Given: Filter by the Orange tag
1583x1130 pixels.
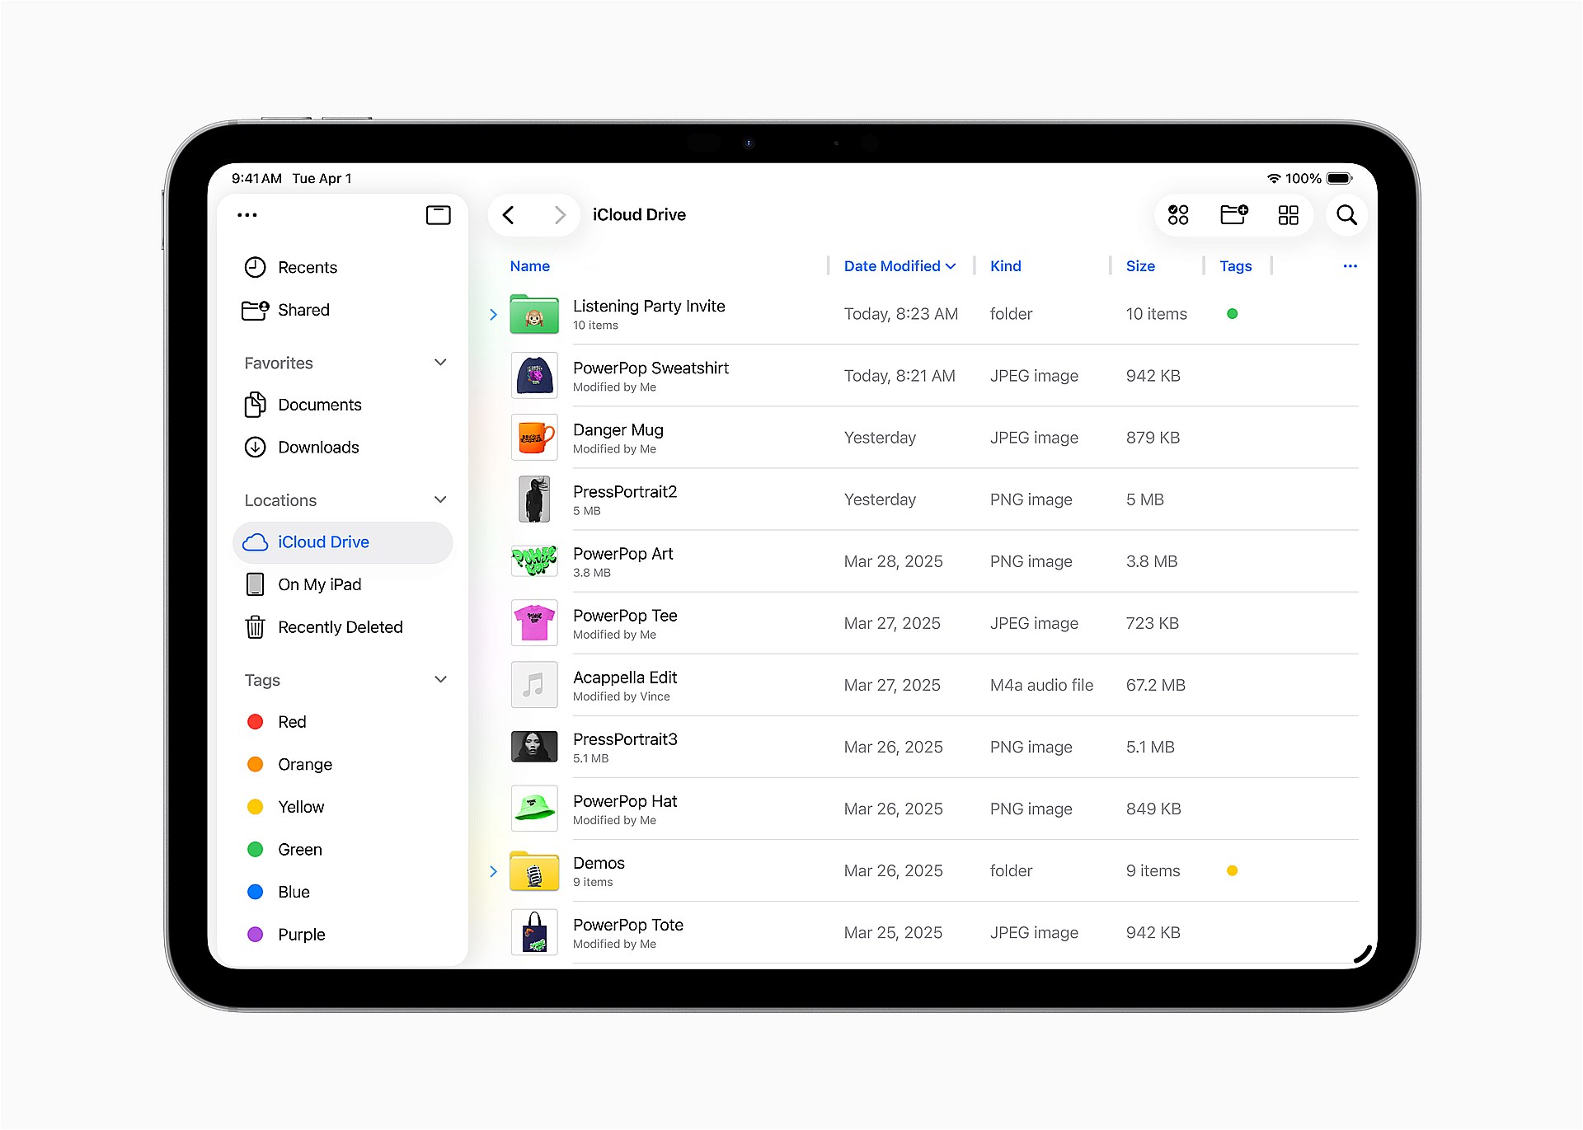Looking at the screenshot, I should [x=342, y=765].
